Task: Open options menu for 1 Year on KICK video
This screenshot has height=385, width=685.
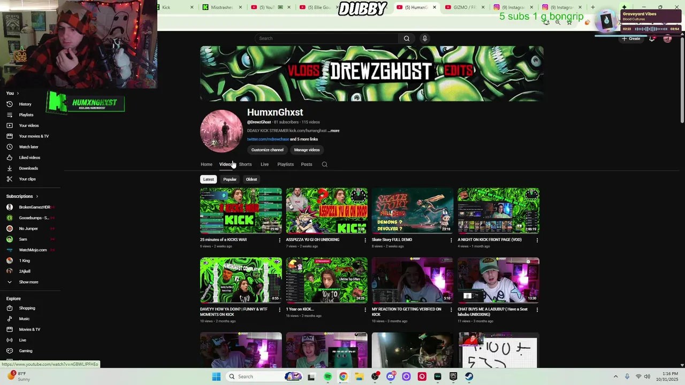Action: click(x=366, y=310)
